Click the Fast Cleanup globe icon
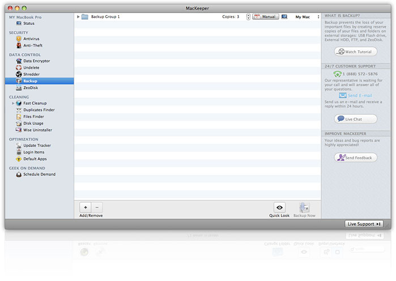Image resolution: width=396 pixels, height=281 pixels. tap(19, 103)
